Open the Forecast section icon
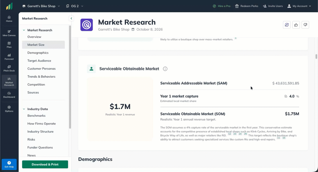318x172 pixels. click(x=9, y=57)
